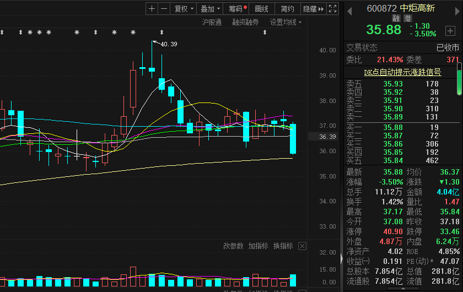
Task: Select the 融资融券 tab
Action: 245,22
